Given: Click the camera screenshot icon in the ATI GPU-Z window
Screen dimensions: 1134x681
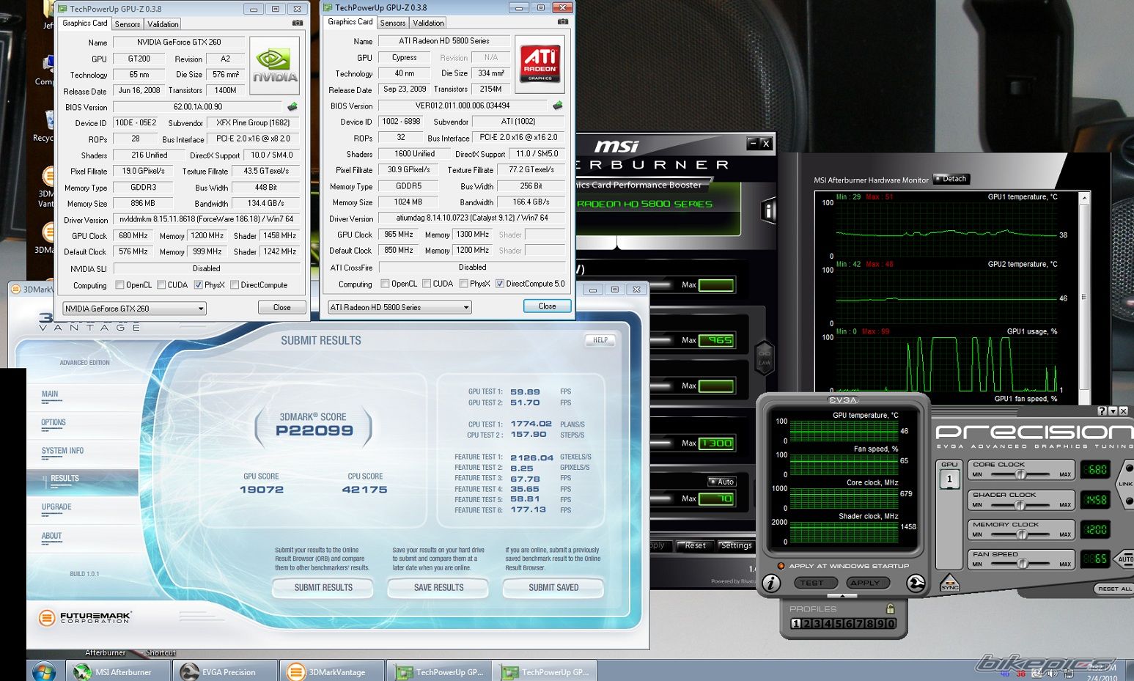Looking at the screenshot, I should pos(563,22).
